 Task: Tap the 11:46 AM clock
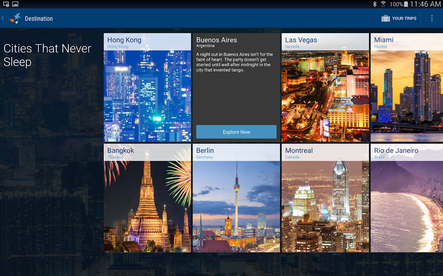[x=425, y=4]
